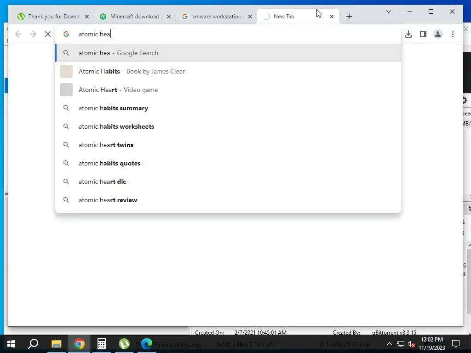Screen dimensions: 471x353
Task: Choose 'atomic habits worksheets' suggestion
Action: (x=228, y=126)
